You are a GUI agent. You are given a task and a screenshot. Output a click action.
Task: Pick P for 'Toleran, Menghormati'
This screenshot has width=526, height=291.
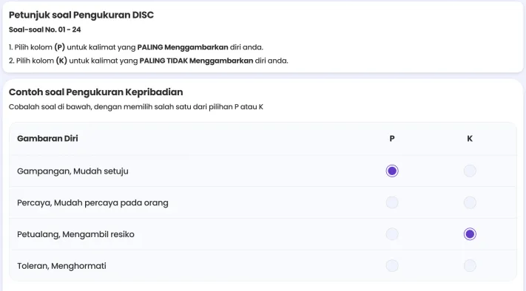[x=392, y=266]
